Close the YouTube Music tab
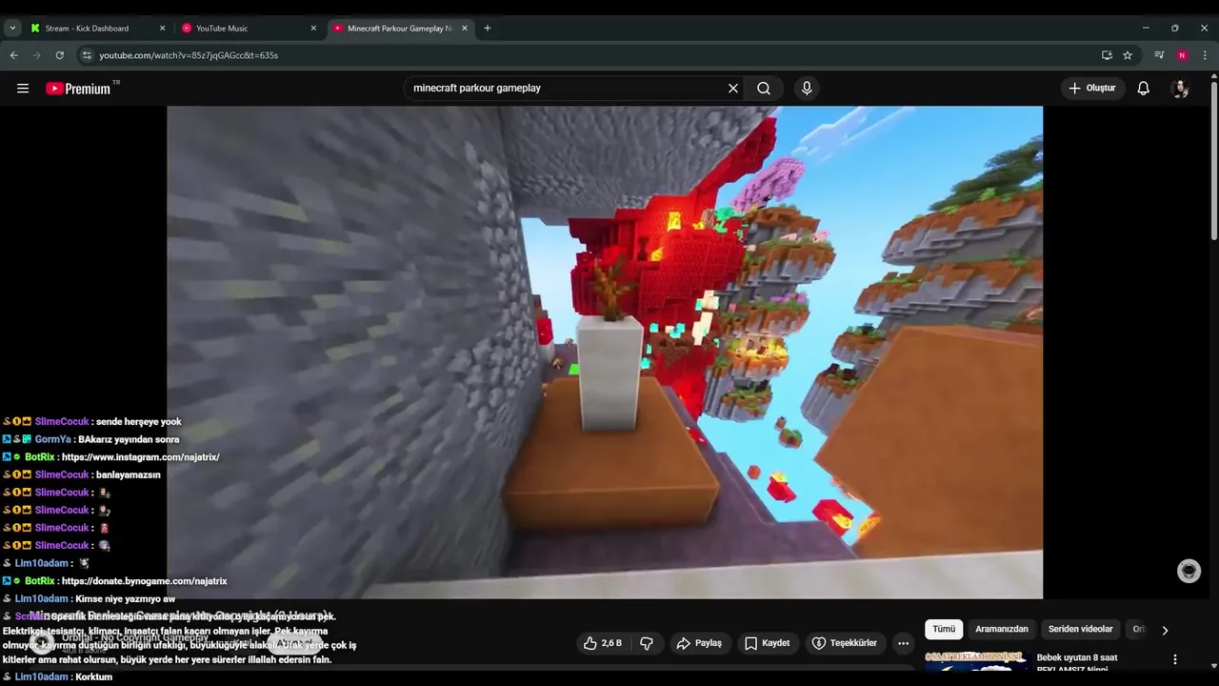Image resolution: width=1219 pixels, height=686 pixels. coord(313,29)
